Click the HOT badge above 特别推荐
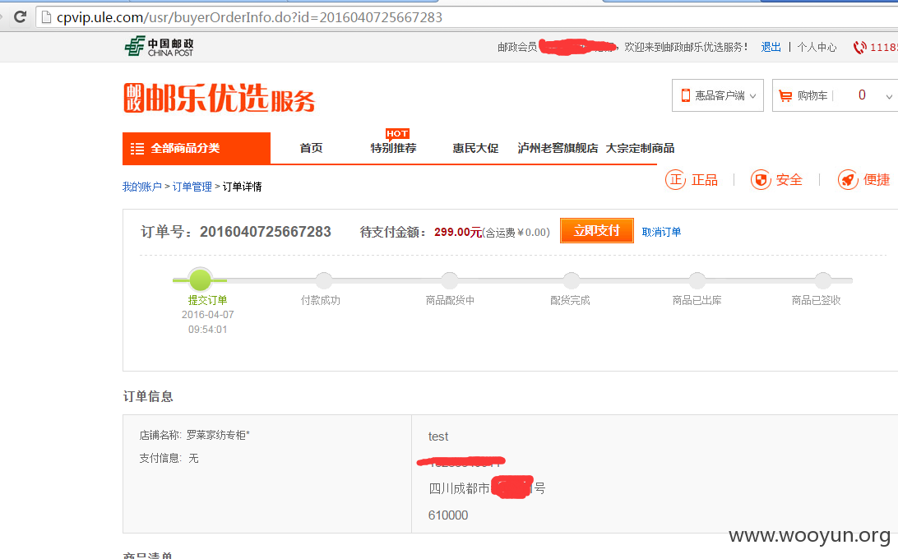Viewport: 898px width, 559px height. click(397, 135)
